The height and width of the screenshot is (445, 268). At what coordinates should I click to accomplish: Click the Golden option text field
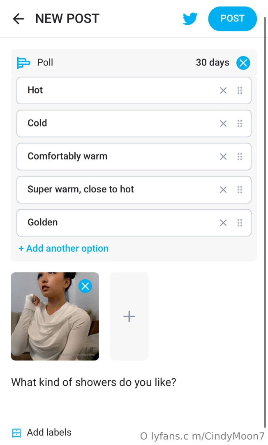pyautogui.click(x=115, y=222)
